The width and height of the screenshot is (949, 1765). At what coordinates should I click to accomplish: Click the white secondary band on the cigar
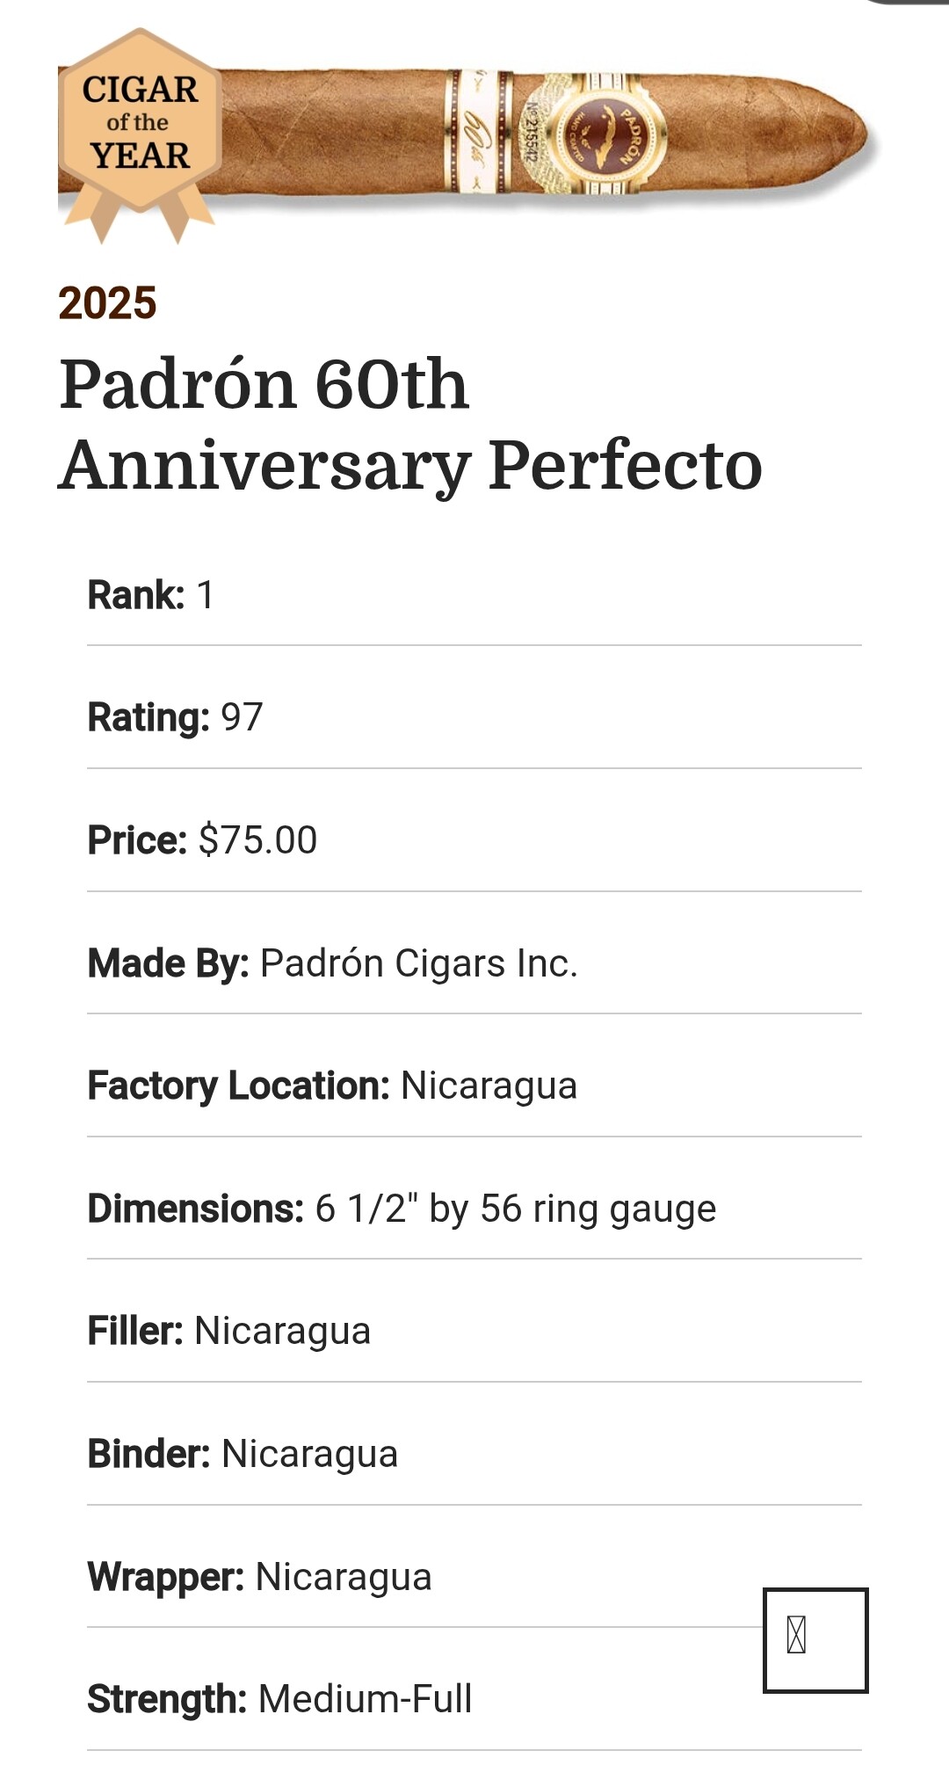point(478,132)
